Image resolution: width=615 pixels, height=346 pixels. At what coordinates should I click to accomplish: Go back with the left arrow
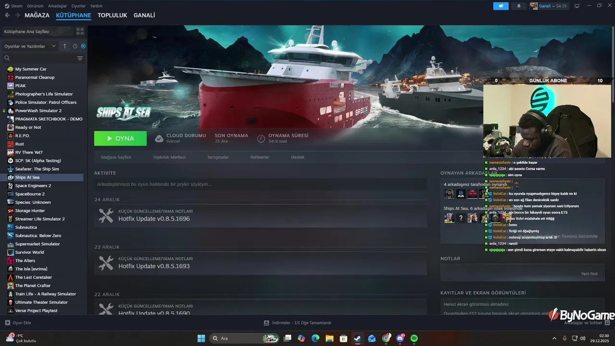(x=7, y=15)
